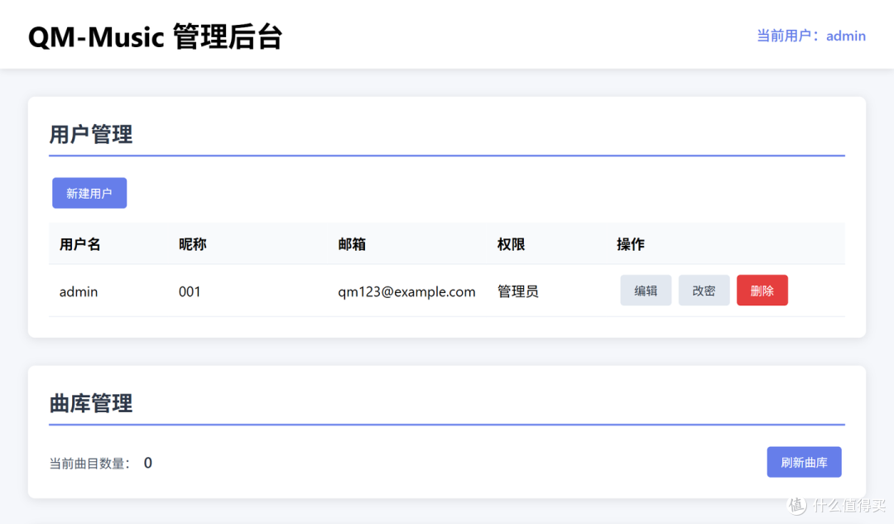Click the 权限 column header

(x=511, y=244)
